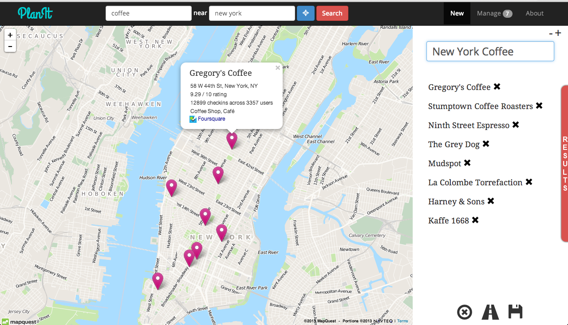Click the road directions icon
This screenshot has width=568, height=325.
coord(490,312)
